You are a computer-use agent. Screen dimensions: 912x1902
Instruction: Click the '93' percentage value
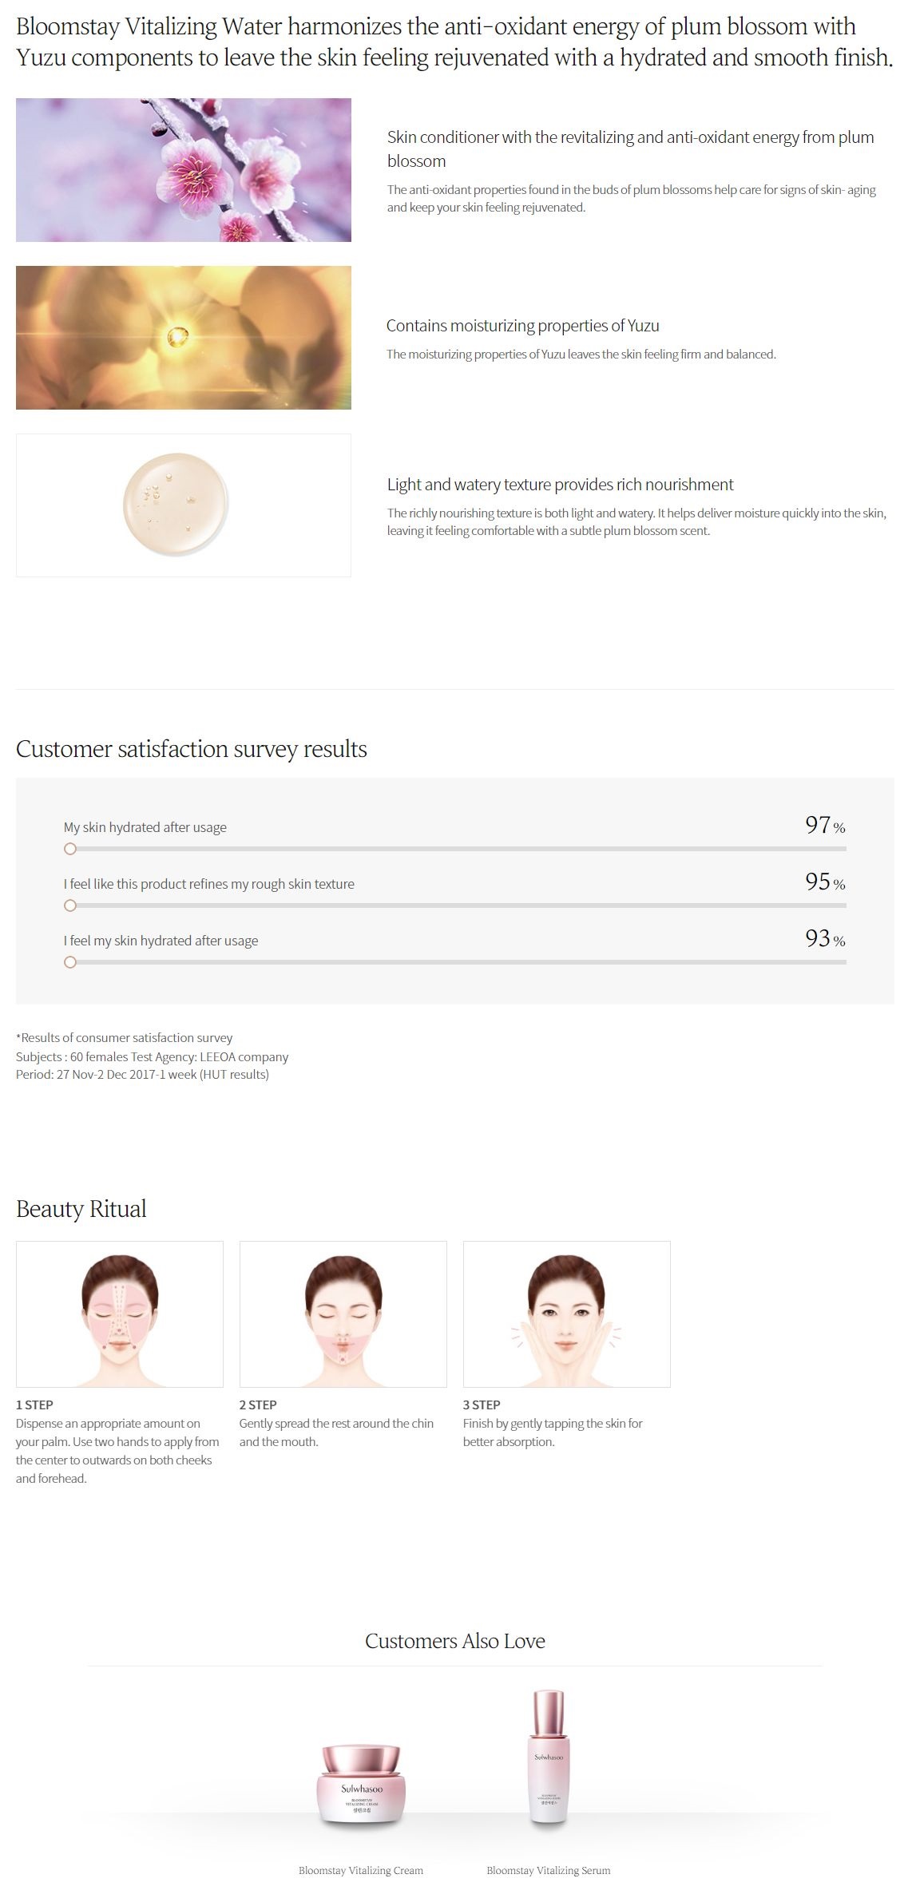point(818,938)
